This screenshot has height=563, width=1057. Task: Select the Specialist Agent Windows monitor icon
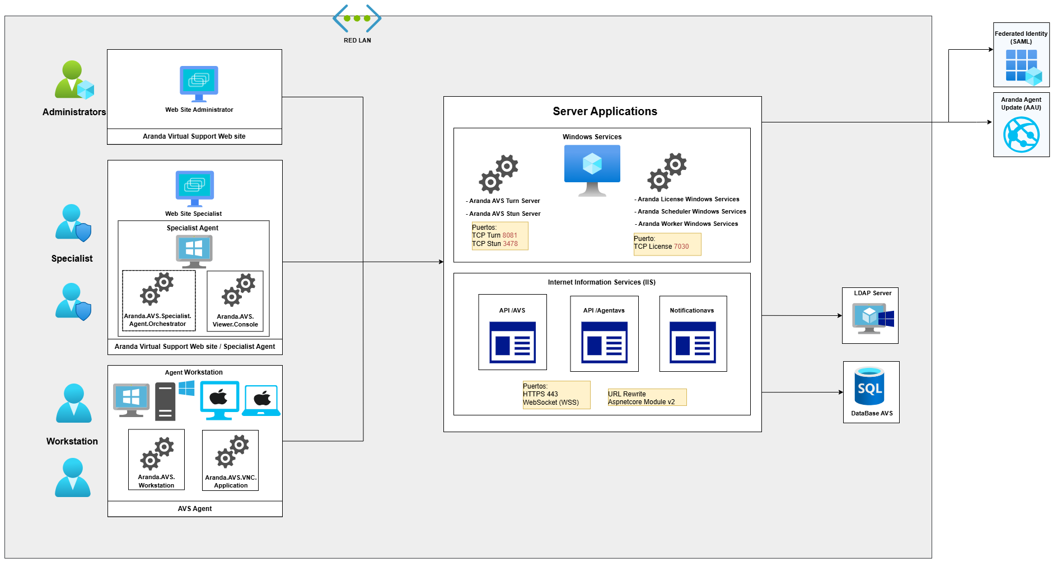point(194,252)
